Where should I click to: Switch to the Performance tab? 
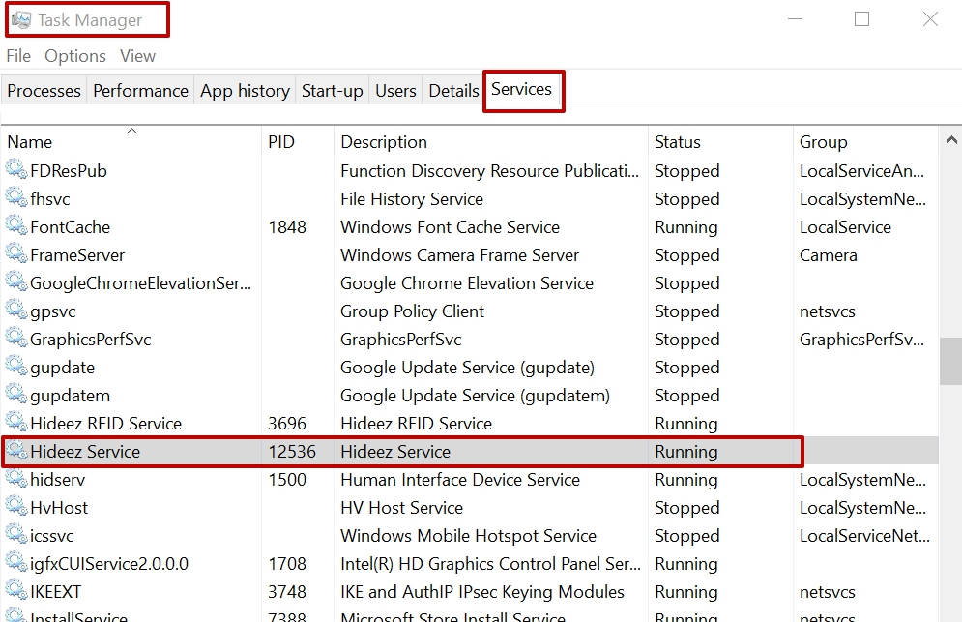pyautogui.click(x=140, y=91)
